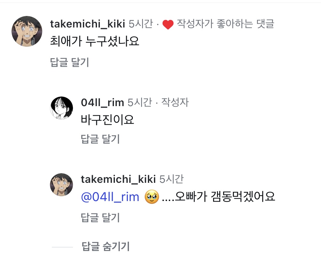Open takemichi_kiki's avatar on the top comment
Screen dimensions: 321x264
pyautogui.click(x=27, y=31)
